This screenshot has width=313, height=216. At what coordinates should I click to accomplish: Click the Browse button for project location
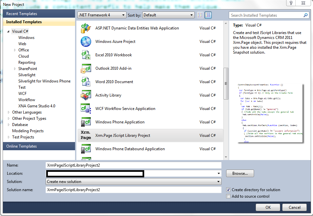pyautogui.click(x=240, y=173)
